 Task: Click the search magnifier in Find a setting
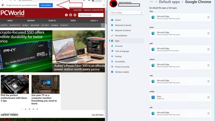click(x=142, y=13)
